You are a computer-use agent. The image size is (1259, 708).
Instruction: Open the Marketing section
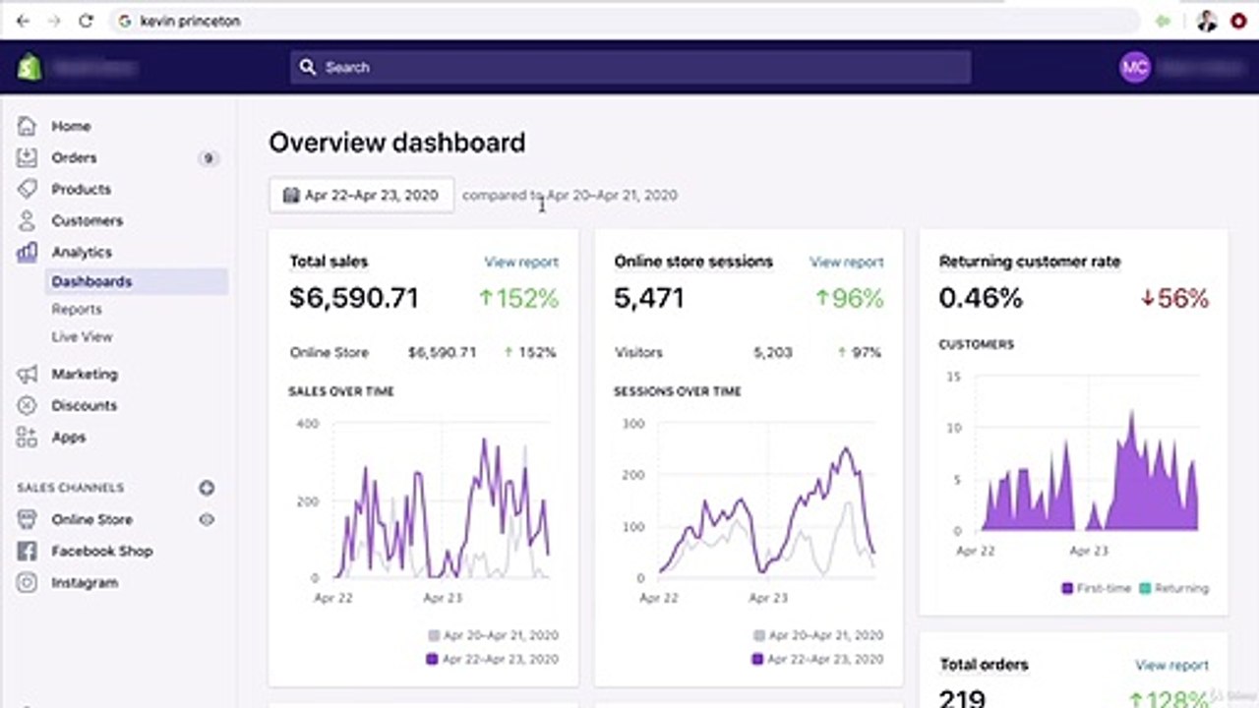click(84, 374)
